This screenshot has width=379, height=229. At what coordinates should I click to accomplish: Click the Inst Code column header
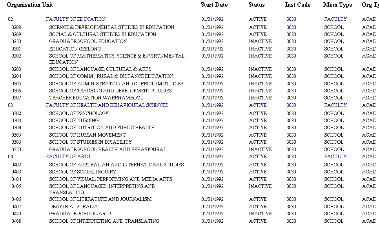pyautogui.click(x=298, y=5)
